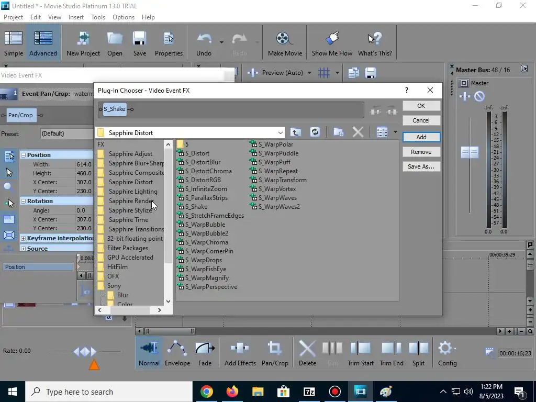Refresh the plug-in list

[x=315, y=132]
